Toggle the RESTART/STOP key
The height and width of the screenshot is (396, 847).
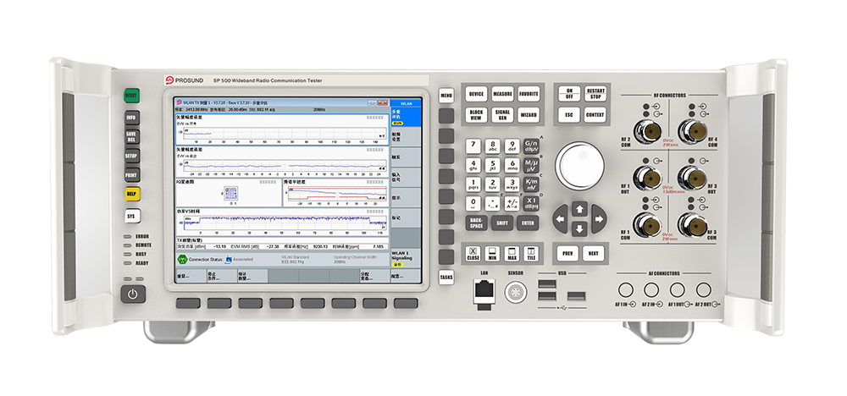[x=595, y=93]
